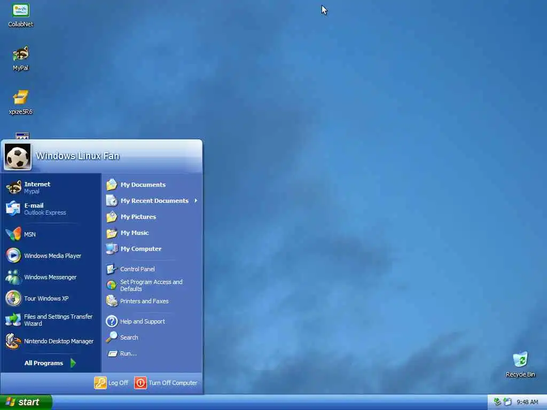547x410 pixels.
Task: Select the My Documents text label
Action: [x=143, y=185]
